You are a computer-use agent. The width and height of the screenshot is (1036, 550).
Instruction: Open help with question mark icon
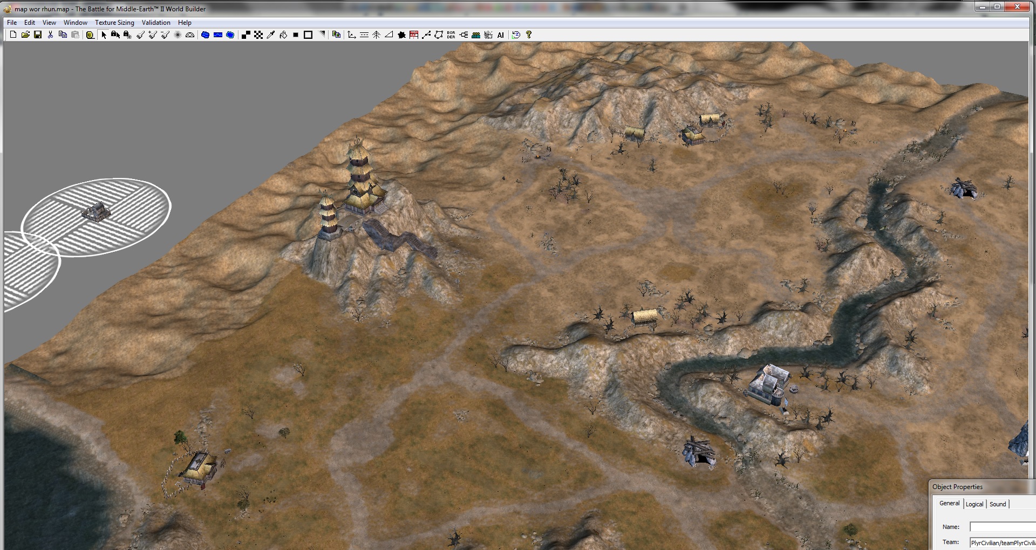click(529, 35)
